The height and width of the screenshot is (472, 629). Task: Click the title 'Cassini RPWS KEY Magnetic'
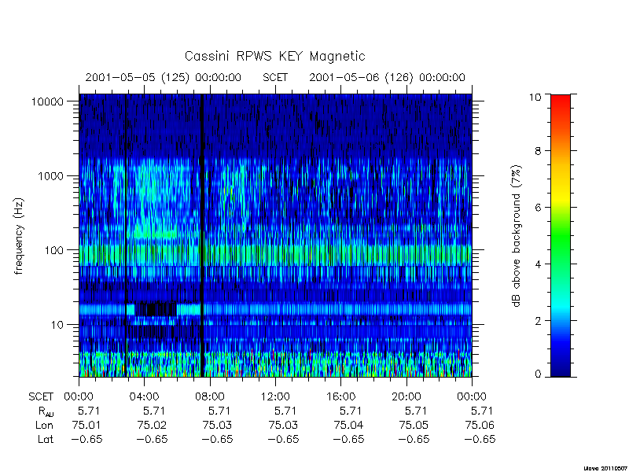point(274,56)
